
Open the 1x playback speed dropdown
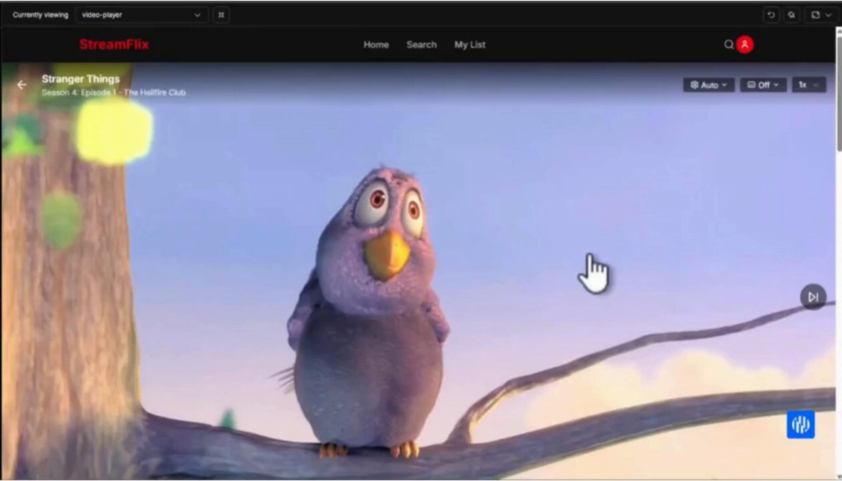pyautogui.click(x=809, y=85)
